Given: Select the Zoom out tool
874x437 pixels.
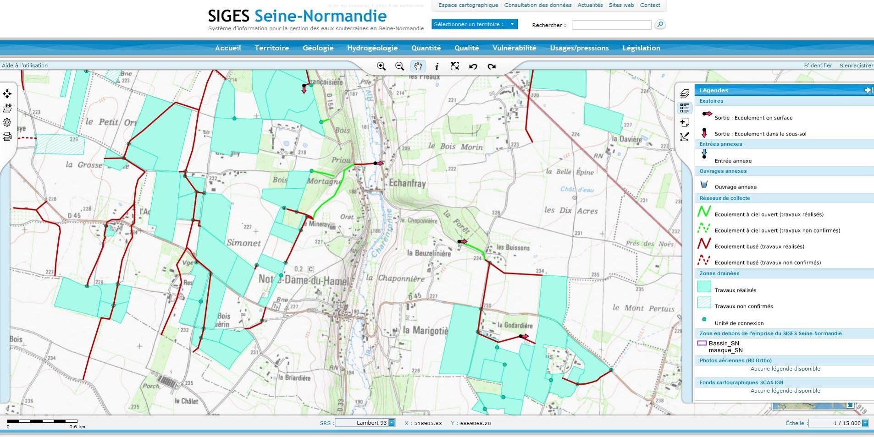Looking at the screenshot, I should (399, 66).
